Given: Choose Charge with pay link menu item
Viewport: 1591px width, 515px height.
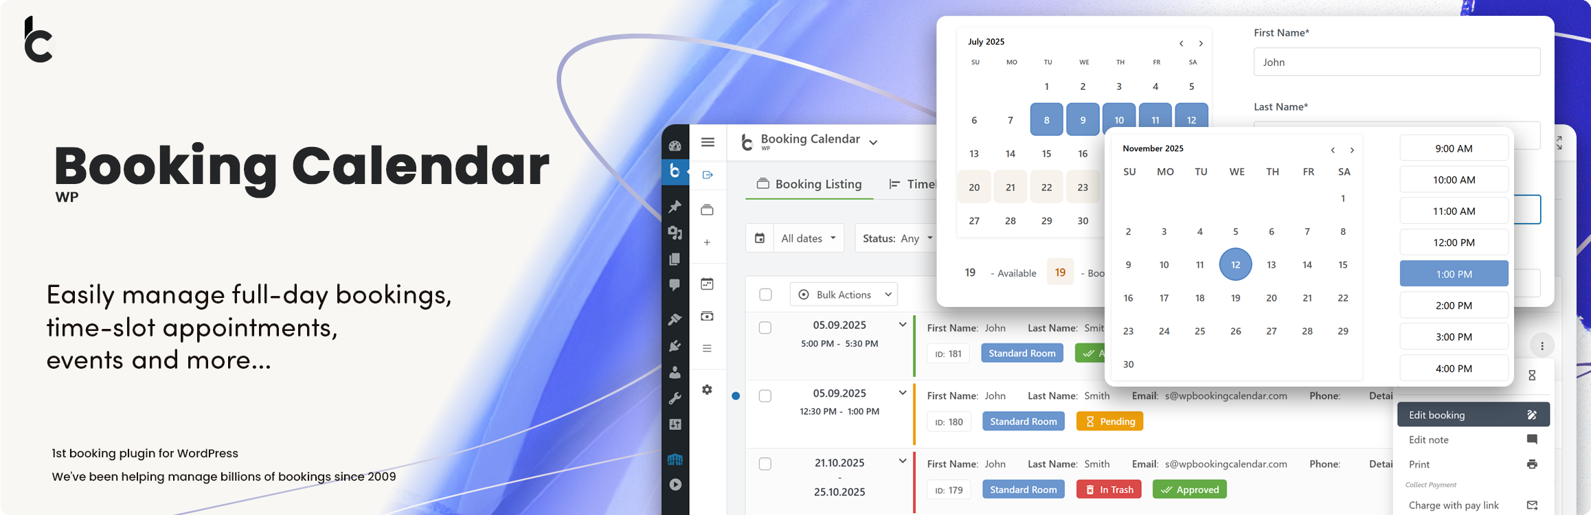Looking at the screenshot, I should click(1474, 505).
